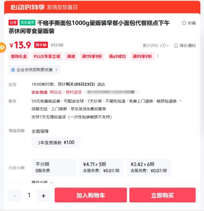Viewport: 204px width, 211px height.
Task: Click the 京东超市 green badge
Action: [27, 22]
